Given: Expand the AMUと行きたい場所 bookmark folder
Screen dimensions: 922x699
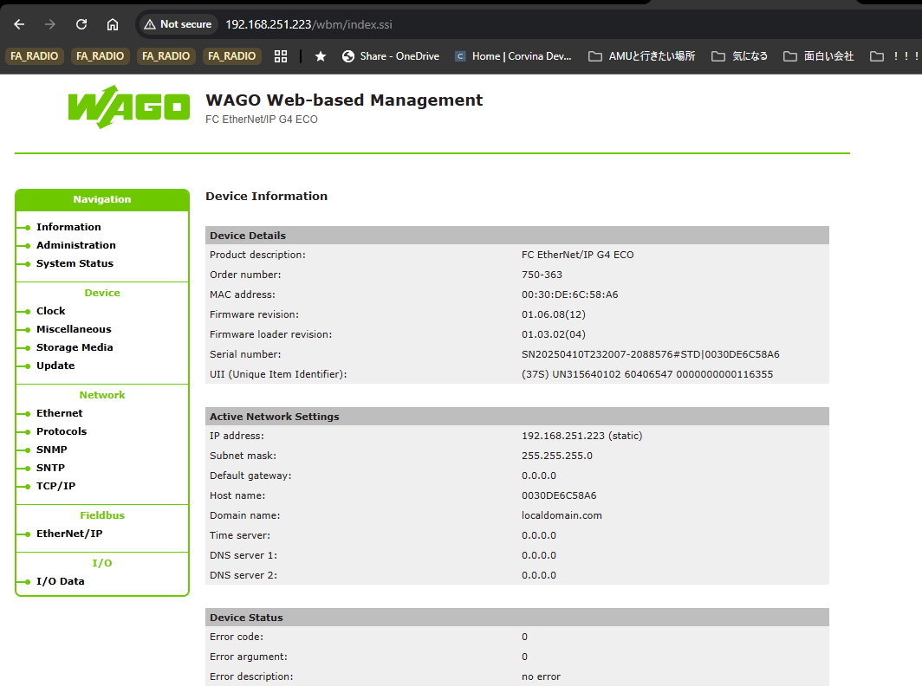Looking at the screenshot, I should coord(641,56).
